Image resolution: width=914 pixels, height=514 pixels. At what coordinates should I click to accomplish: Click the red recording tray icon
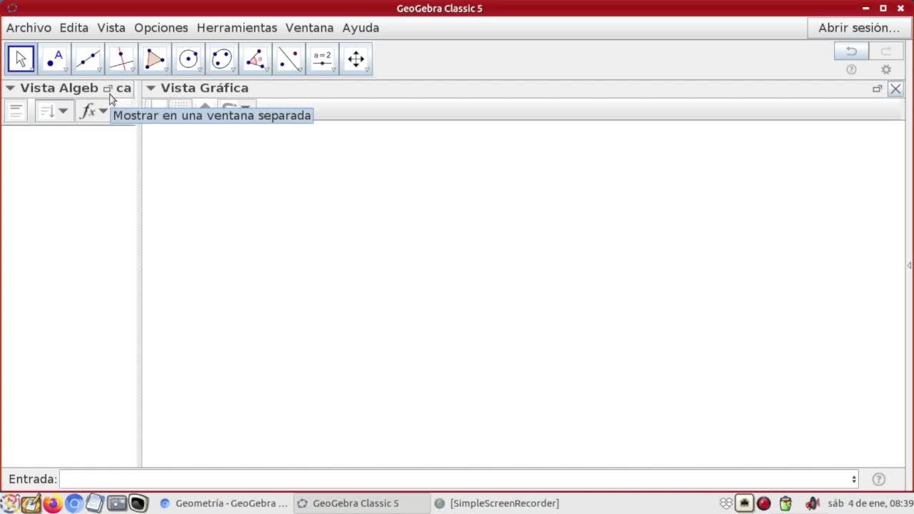[x=764, y=503]
